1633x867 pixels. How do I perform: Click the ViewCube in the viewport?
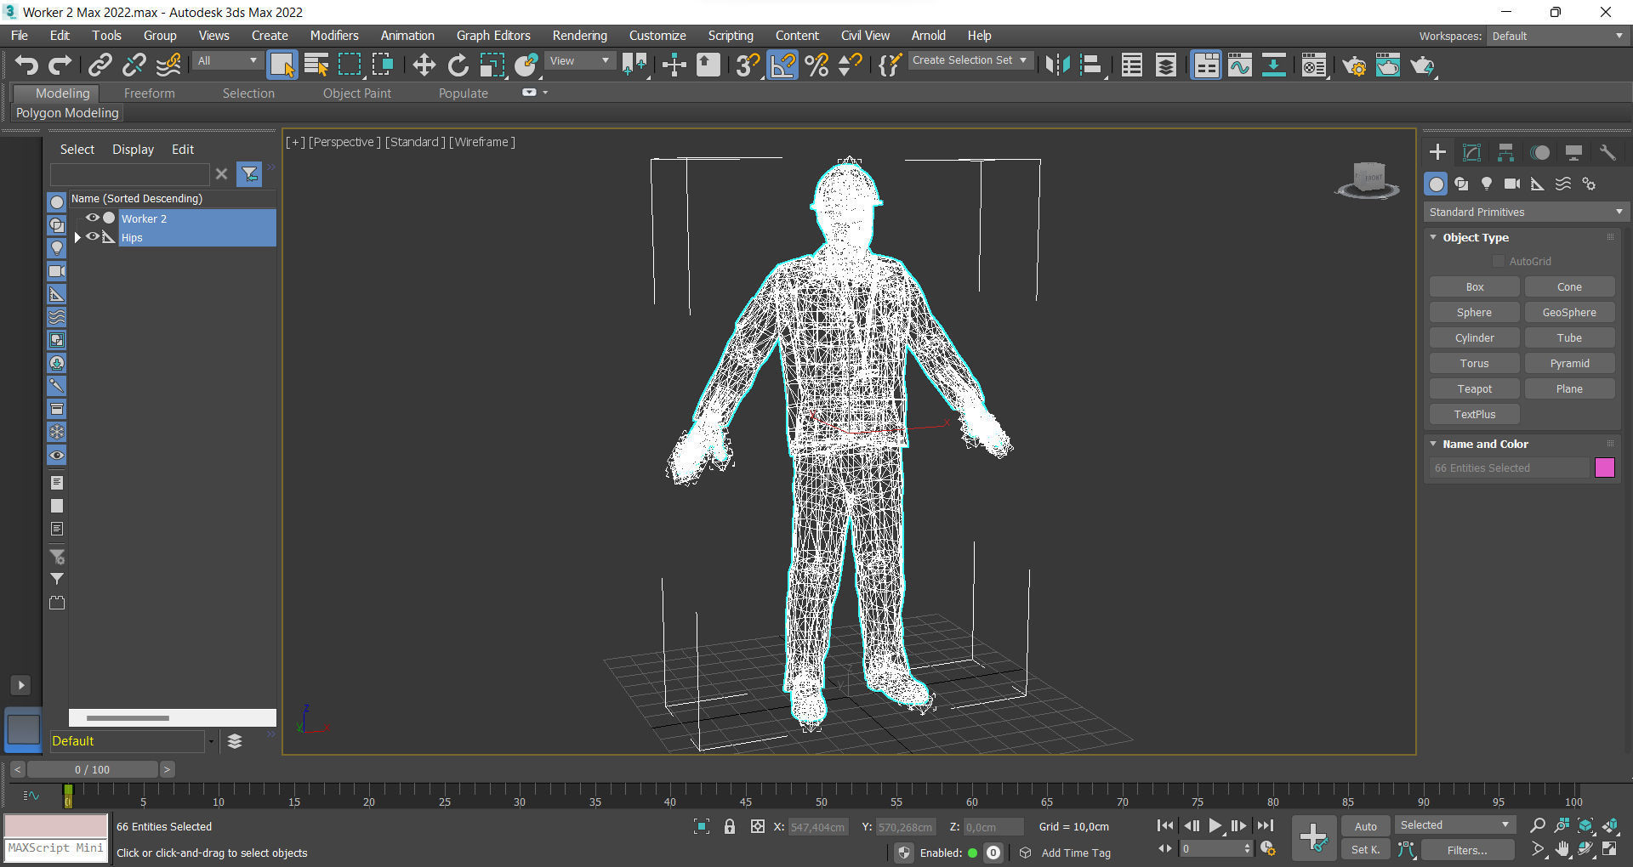point(1368,180)
